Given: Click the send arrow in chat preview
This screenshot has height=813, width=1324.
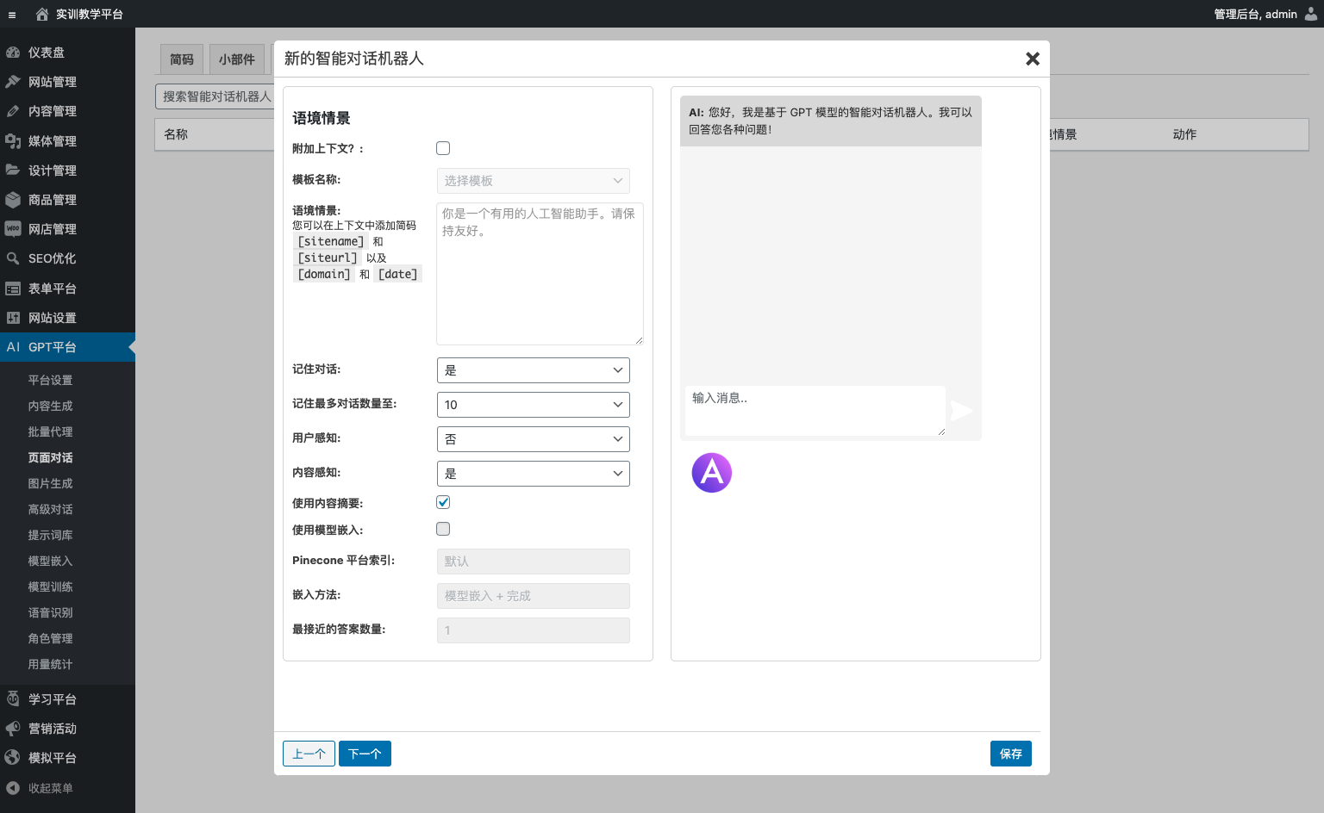Looking at the screenshot, I should coord(962,411).
